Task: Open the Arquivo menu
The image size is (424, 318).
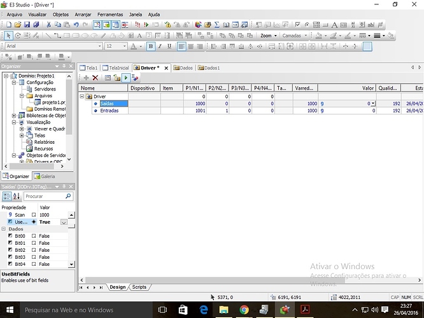Action: 15,15
